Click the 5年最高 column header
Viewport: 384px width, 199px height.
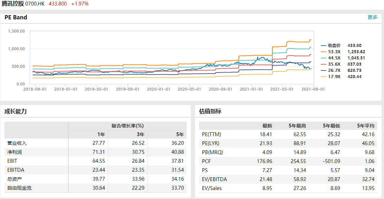tap(297, 126)
